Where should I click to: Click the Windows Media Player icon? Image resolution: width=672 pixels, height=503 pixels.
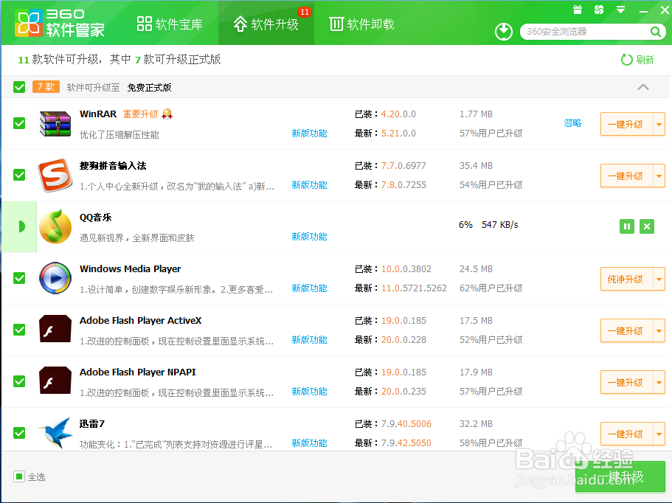click(55, 278)
